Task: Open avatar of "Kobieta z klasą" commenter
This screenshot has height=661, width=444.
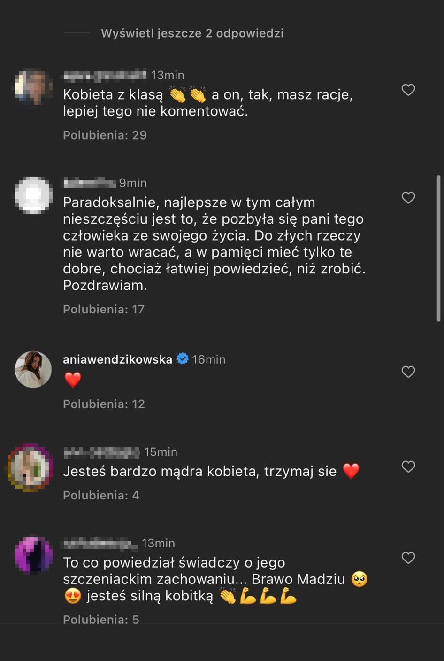Action: (x=33, y=87)
